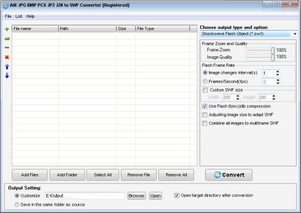Screen dimensions: 301x213
Task: Click Open next to the Browse button
Action: pos(156,196)
